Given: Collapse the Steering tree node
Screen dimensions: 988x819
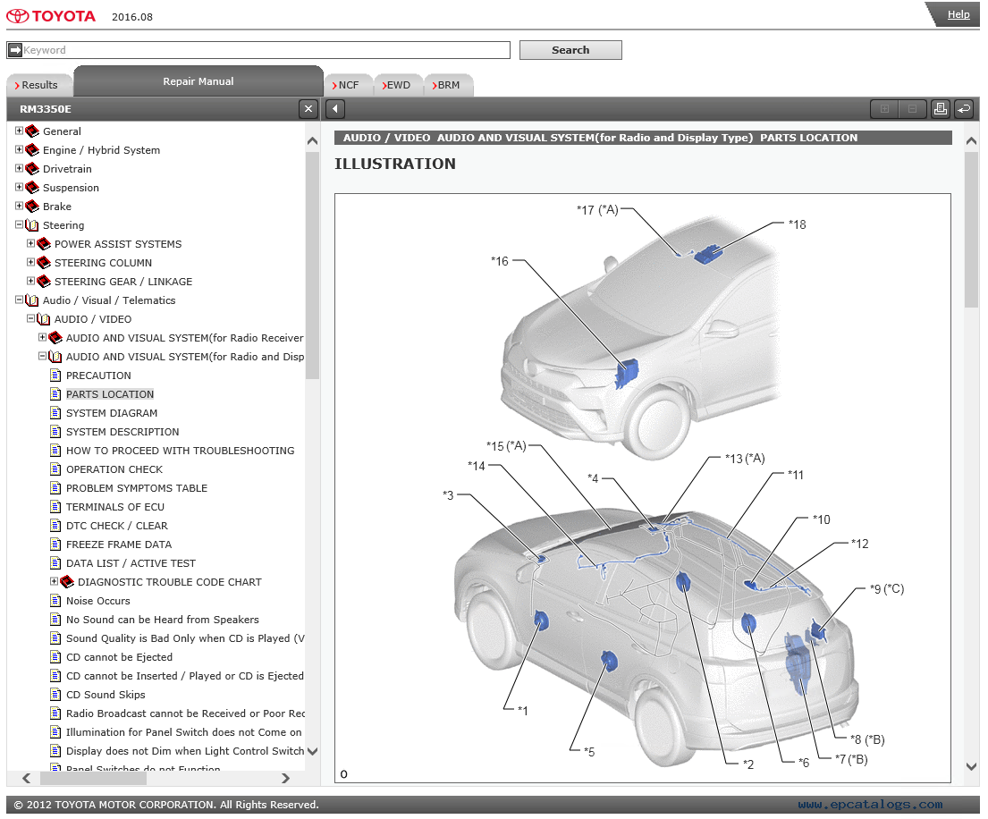Looking at the screenshot, I should 19,224.
